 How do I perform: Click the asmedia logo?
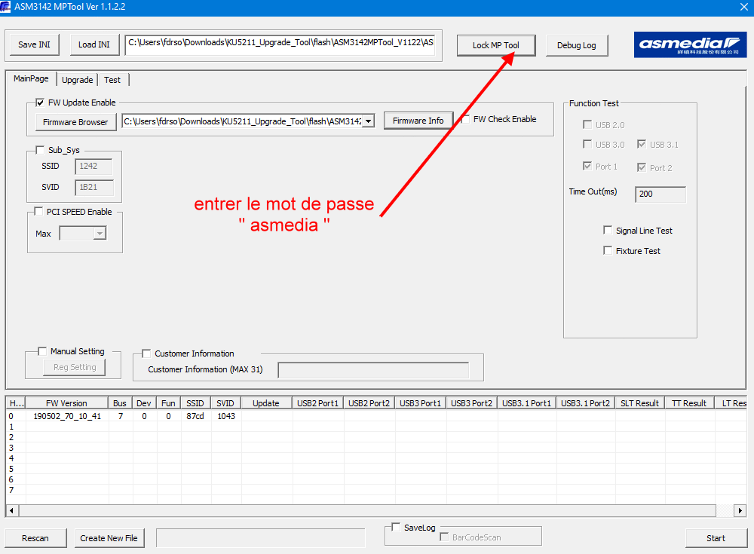point(690,44)
